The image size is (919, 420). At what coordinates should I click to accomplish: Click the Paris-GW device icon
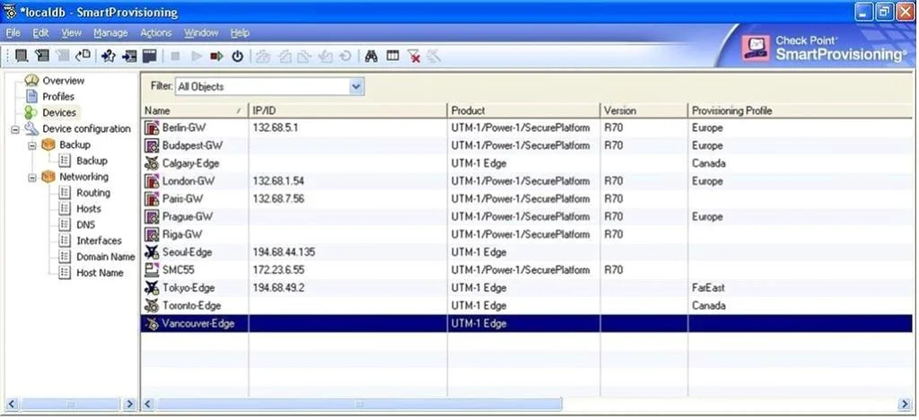click(x=153, y=198)
